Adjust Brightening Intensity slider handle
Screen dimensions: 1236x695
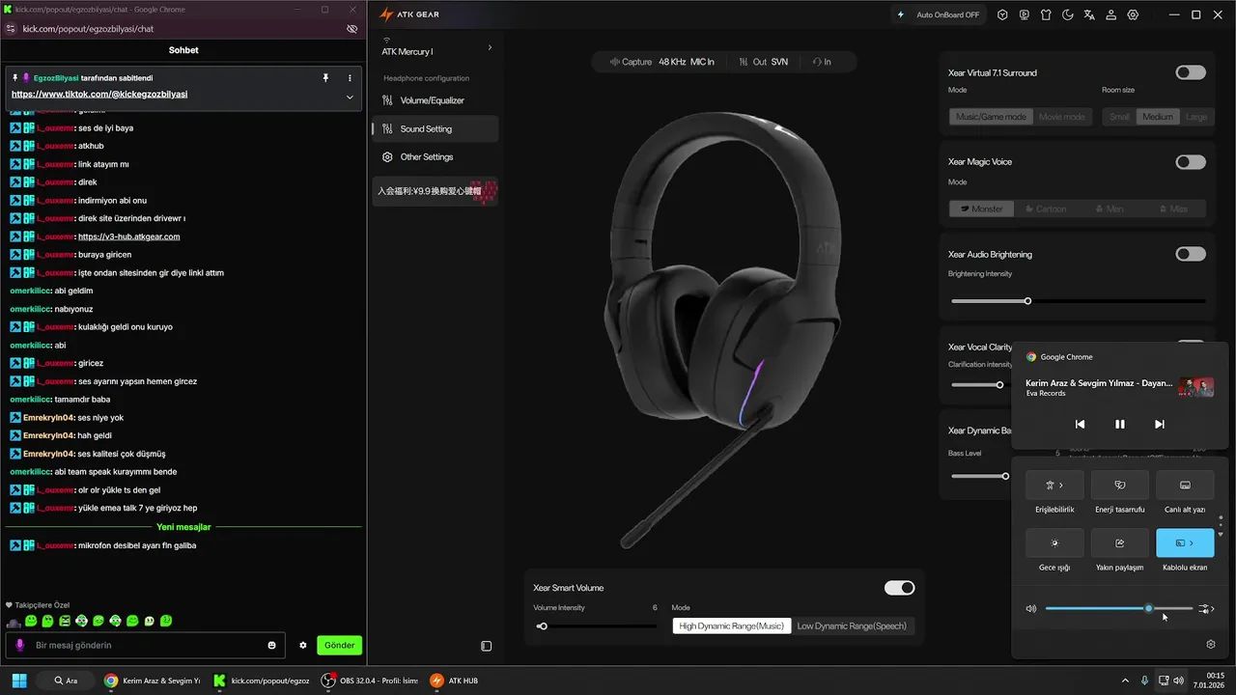point(1027,301)
